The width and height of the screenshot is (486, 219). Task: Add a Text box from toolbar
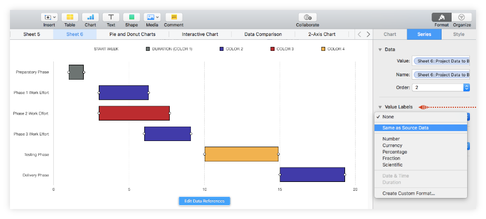pyautogui.click(x=111, y=17)
